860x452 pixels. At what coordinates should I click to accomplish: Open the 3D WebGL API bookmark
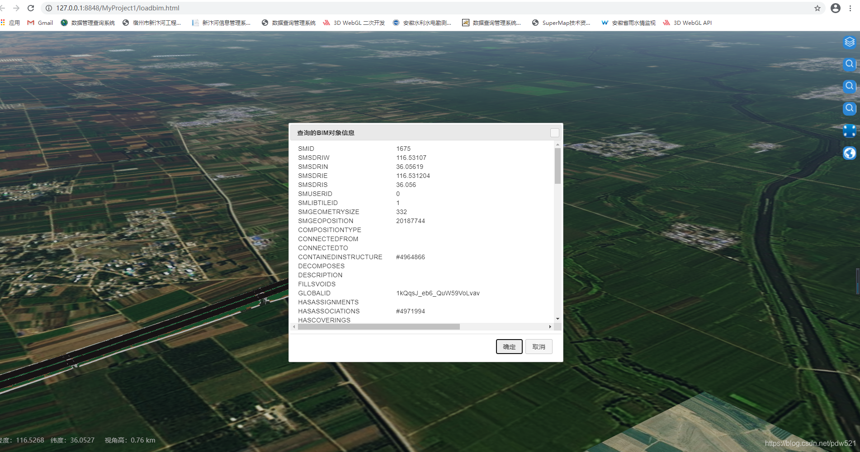[x=687, y=23]
